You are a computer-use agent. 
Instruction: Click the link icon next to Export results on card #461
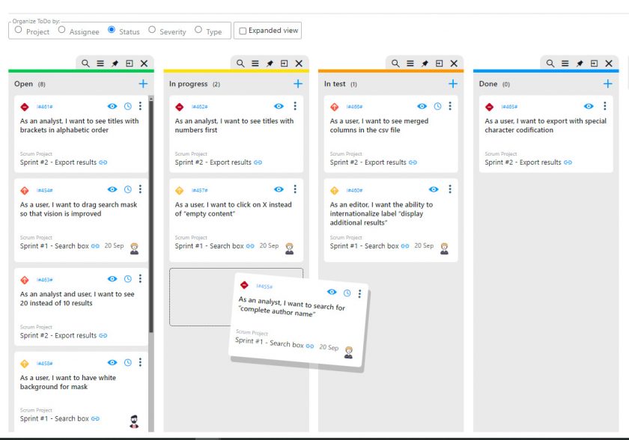[x=104, y=162]
